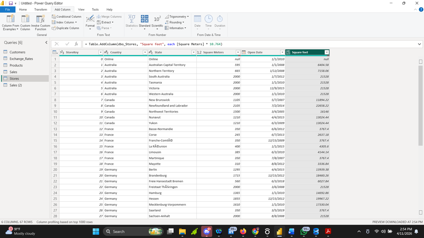This screenshot has width=424, height=238.
Task: Expand the formula bar
Action: point(419,44)
